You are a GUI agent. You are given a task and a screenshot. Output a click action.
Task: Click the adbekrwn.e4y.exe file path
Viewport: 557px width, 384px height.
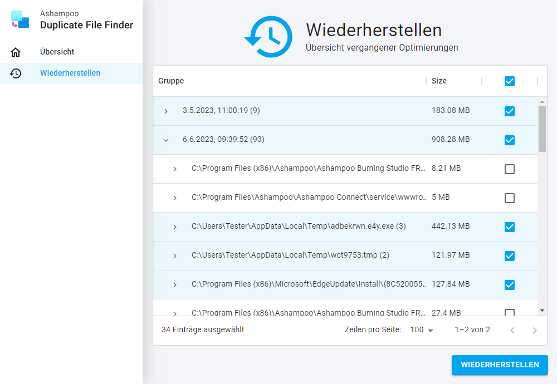(x=299, y=226)
